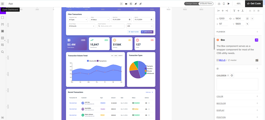Click the AI badge beside Box
The width and height of the screenshot is (265, 120).
(256, 40)
